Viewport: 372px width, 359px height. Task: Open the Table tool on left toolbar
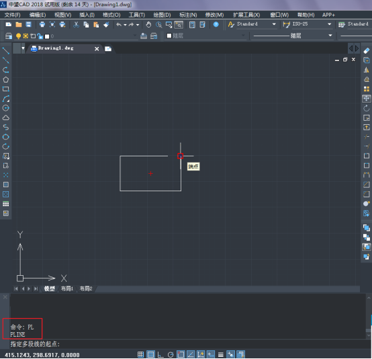[5, 204]
